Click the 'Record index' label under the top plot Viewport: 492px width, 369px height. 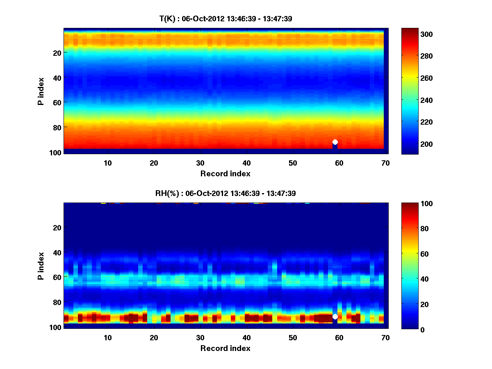pyautogui.click(x=225, y=173)
